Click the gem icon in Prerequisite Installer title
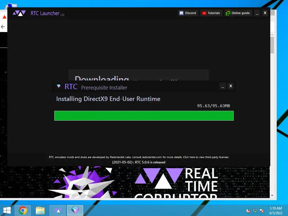The image size is (288, 216). [x=58, y=86]
